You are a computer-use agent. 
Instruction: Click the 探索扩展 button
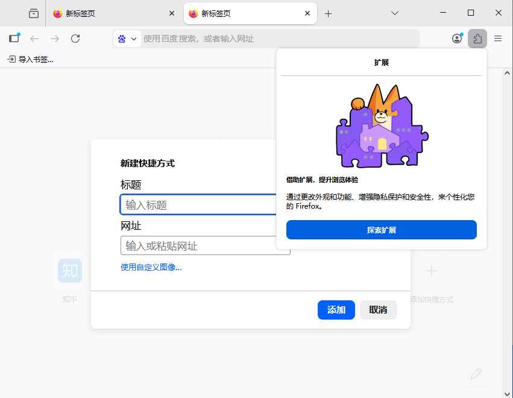tap(381, 230)
